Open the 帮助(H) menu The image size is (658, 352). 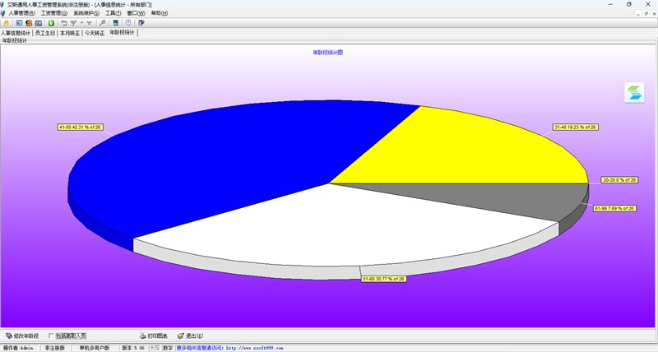pos(160,13)
